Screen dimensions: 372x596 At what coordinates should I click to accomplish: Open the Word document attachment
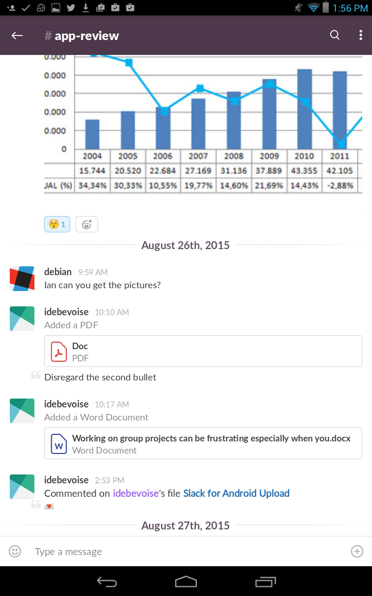pyautogui.click(x=203, y=443)
